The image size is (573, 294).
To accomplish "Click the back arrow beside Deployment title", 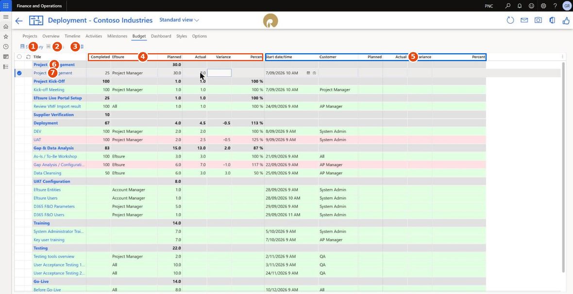I will [18, 21].
